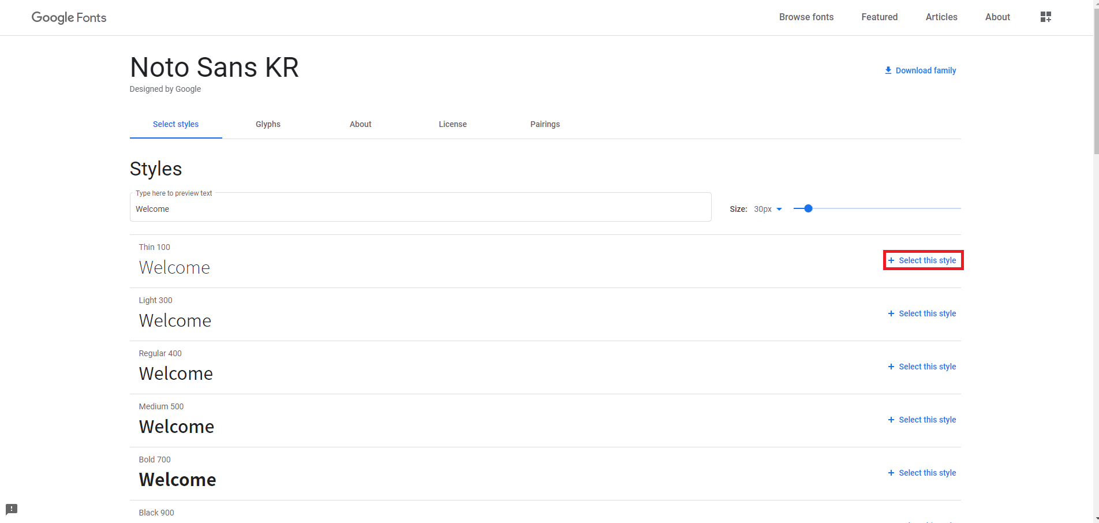This screenshot has height=523, width=1099.
Task: Click the Bold 700 Welcome preview text
Action: 178,480
